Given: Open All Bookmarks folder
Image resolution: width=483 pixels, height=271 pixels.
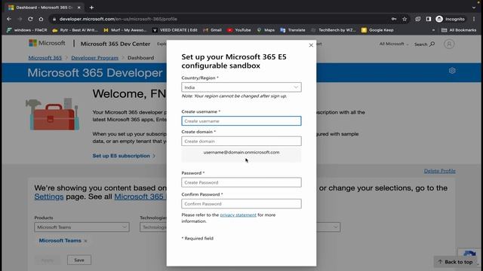Looking at the screenshot, I should (459, 30).
